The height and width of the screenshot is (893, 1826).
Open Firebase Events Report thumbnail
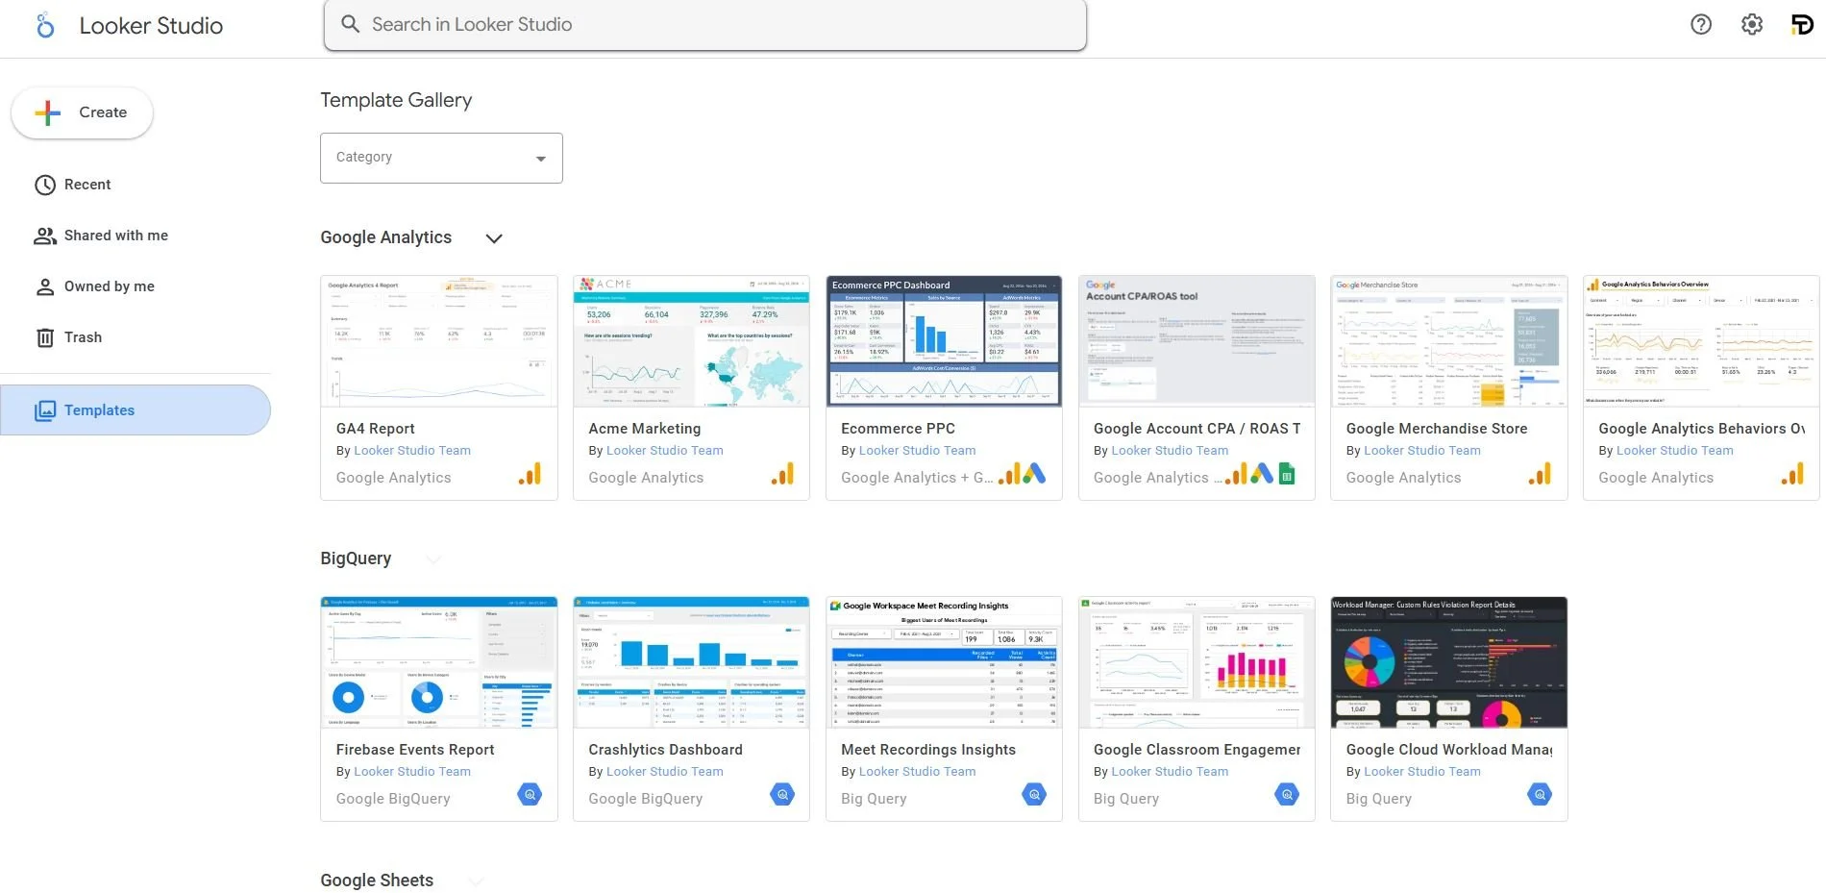tap(439, 662)
